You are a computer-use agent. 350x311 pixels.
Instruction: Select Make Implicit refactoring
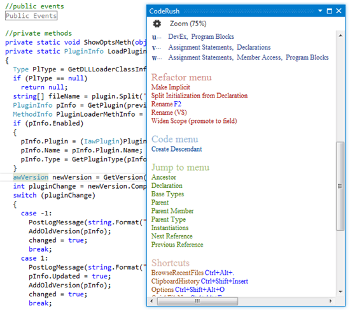171,87
